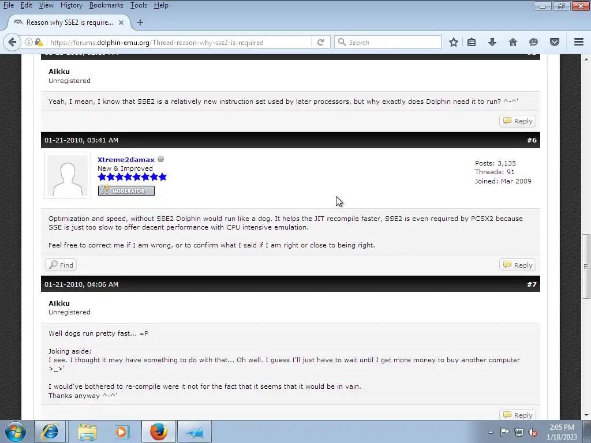Open the Pocket icon in toolbar
The image size is (591, 443).
pyautogui.click(x=555, y=42)
